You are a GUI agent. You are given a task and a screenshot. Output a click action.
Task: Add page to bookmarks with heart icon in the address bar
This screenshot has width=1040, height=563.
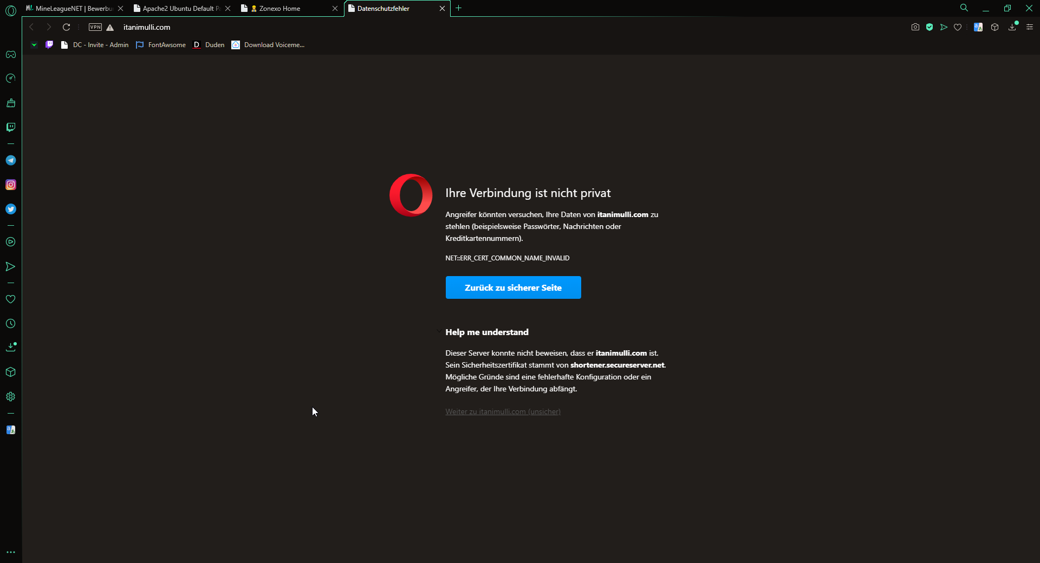click(958, 27)
